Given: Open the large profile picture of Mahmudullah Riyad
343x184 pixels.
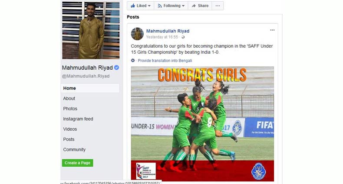Looking at the screenshot, I should [x=91, y=30].
